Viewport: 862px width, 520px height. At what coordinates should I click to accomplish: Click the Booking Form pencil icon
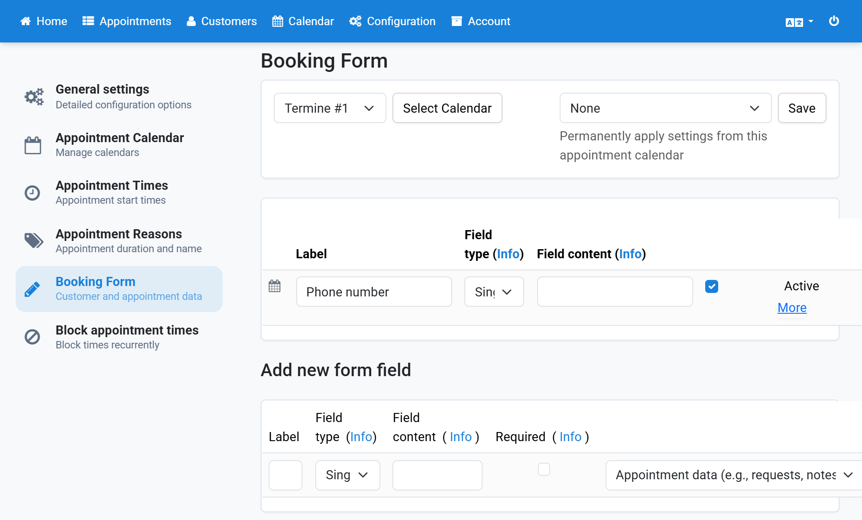32,289
